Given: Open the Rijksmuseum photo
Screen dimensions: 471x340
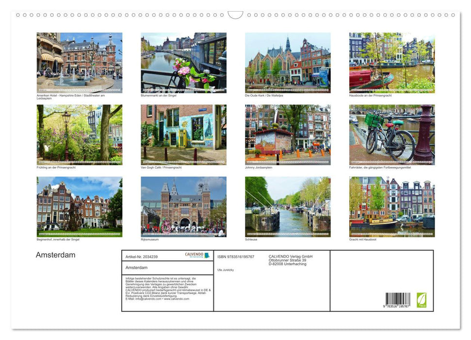Looking at the screenshot, I should 183,206.
